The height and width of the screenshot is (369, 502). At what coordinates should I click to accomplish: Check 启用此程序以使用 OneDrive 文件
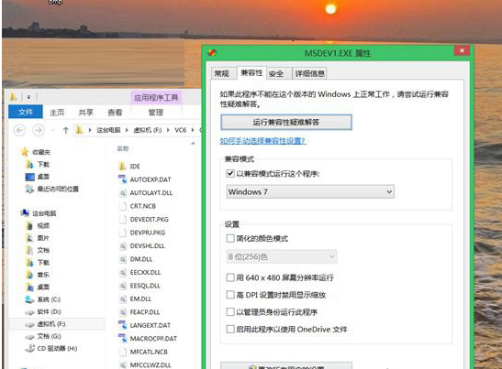pos(230,329)
